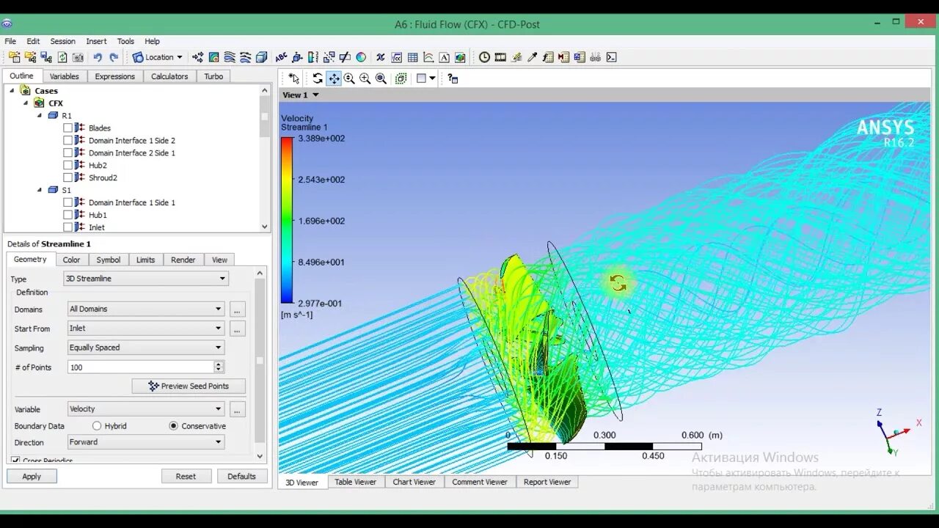Click the ellipsis button beside Domains
The image size is (939, 528).
237,309
